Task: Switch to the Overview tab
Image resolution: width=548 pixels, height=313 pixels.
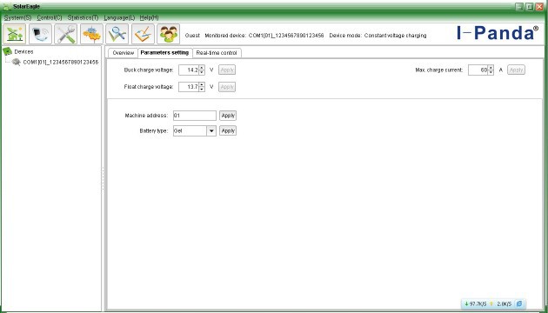Action: pos(123,53)
